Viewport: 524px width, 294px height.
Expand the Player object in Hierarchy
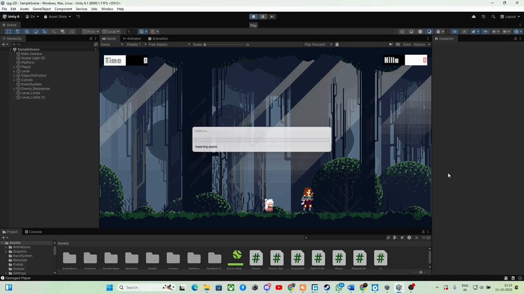14,67
